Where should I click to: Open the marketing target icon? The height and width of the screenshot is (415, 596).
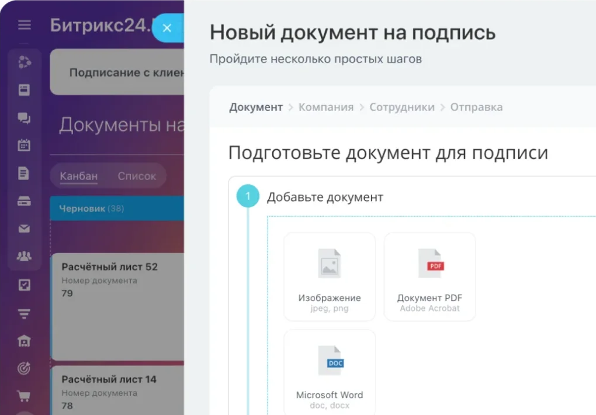(x=24, y=368)
